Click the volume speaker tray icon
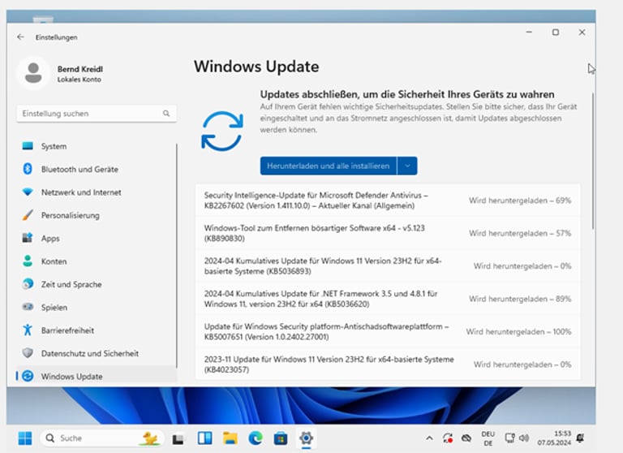 pyautogui.click(x=524, y=438)
